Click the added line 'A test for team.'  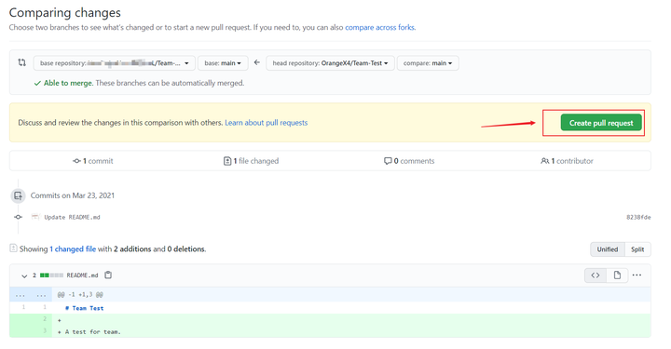pos(93,332)
